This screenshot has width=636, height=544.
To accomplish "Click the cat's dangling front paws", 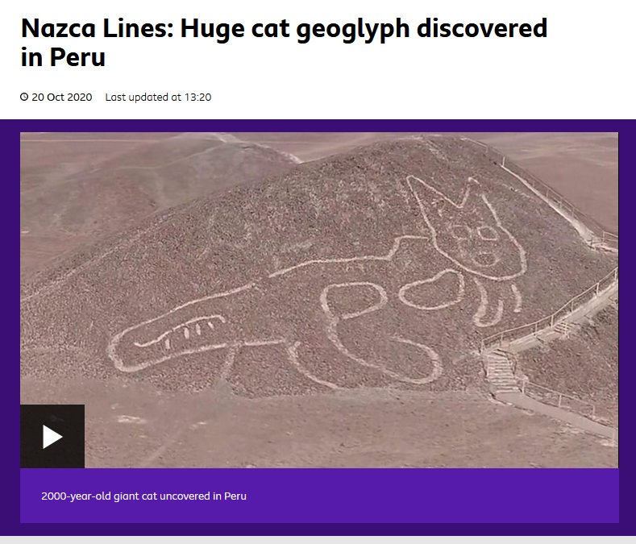I will pyautogui.click(x=497, y=305).
